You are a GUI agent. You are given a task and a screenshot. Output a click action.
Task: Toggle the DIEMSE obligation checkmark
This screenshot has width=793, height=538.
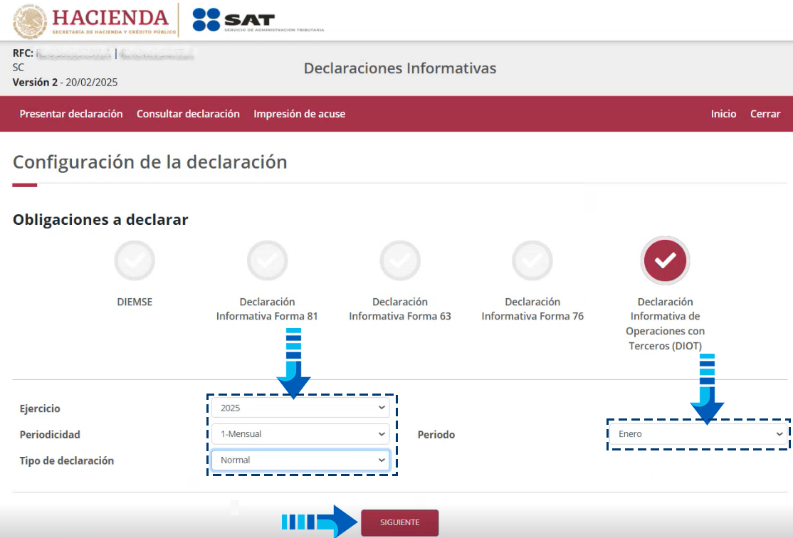tap(135, 261)
